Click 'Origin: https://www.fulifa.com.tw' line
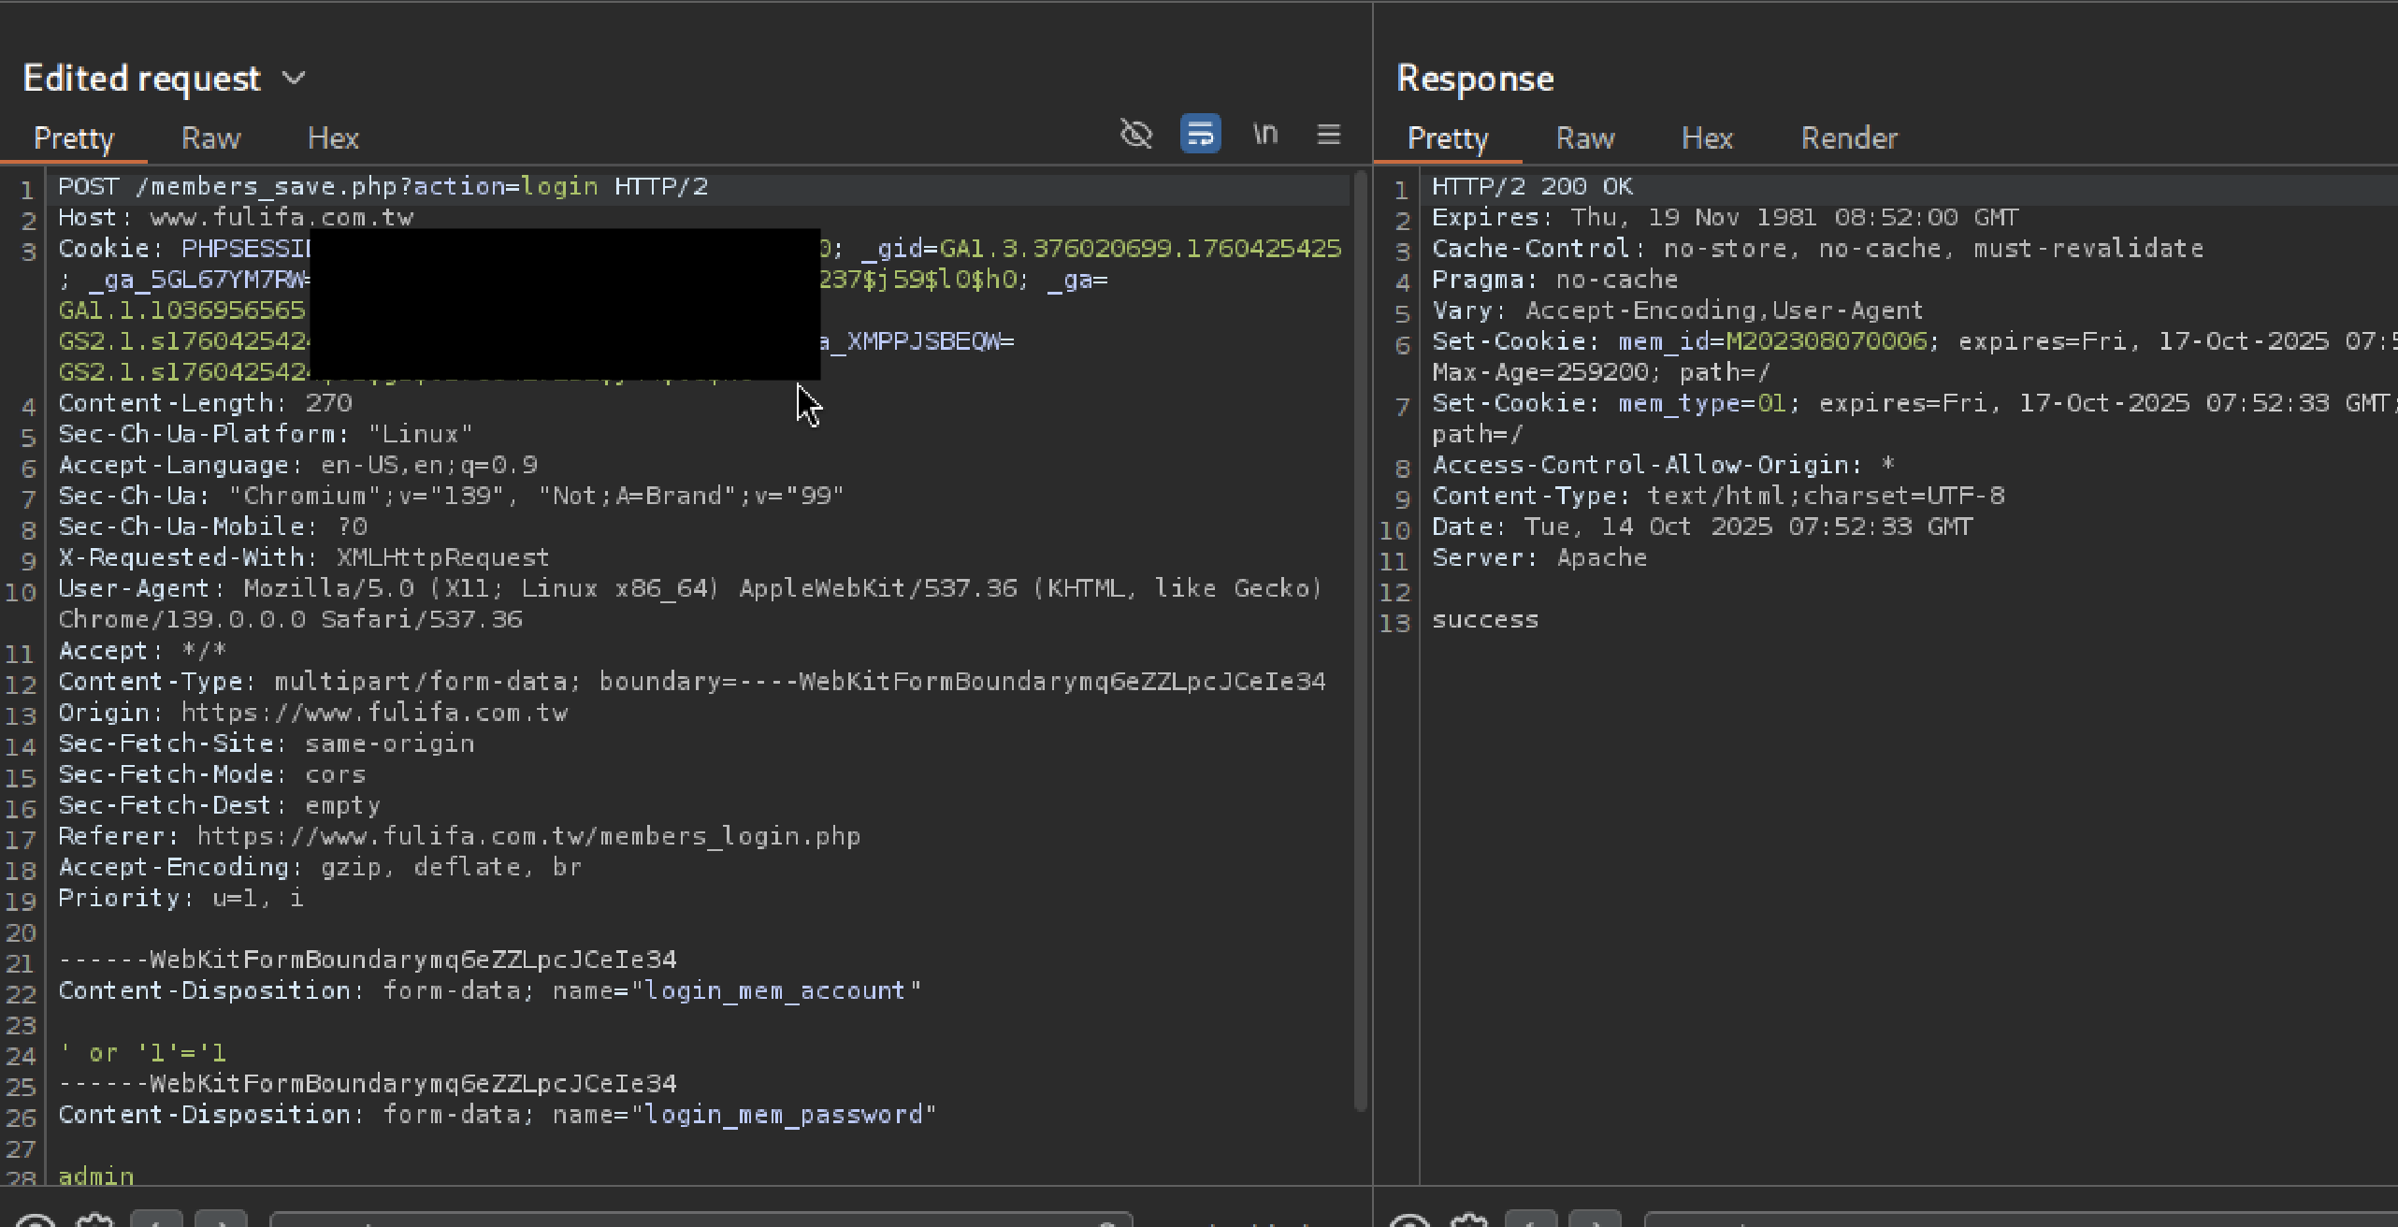Screen dimensions: 2398x1227 point(312,712)
